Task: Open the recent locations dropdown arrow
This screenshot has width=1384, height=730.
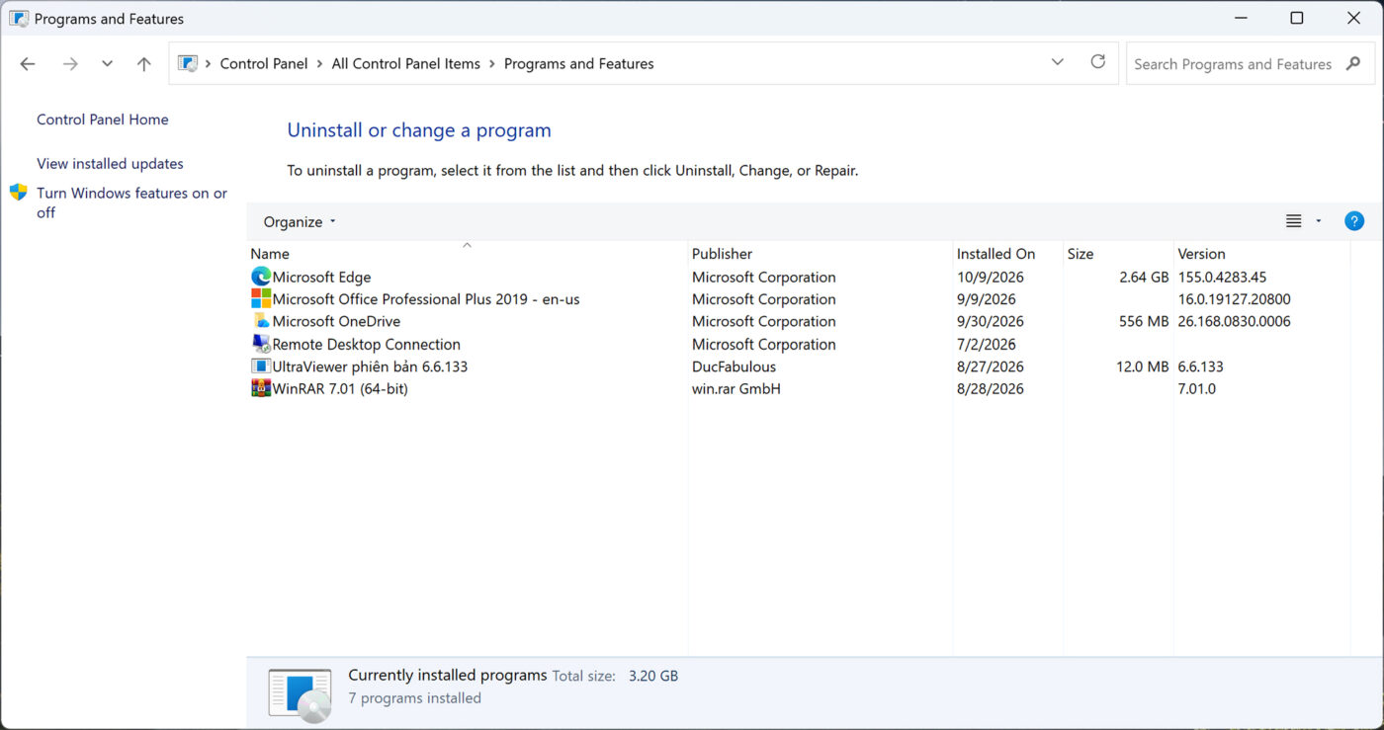Action: [107, 64]
